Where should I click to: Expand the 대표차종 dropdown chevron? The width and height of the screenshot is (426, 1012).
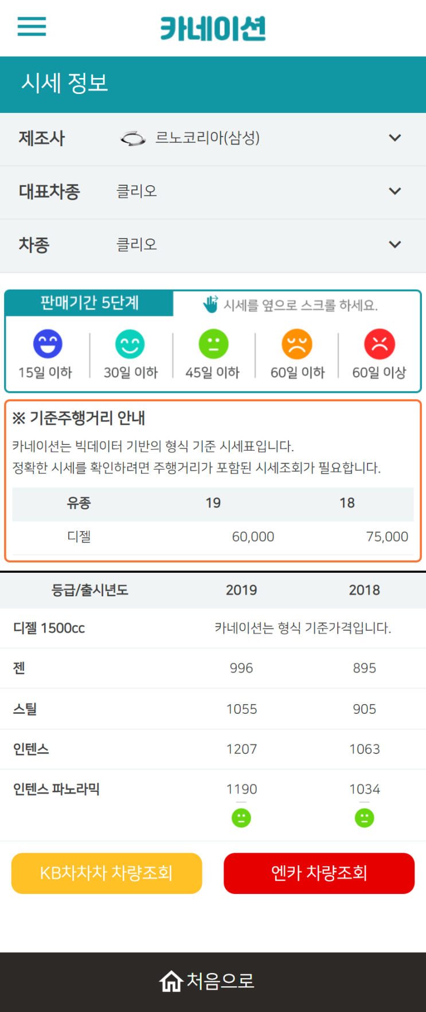(395, 192)
